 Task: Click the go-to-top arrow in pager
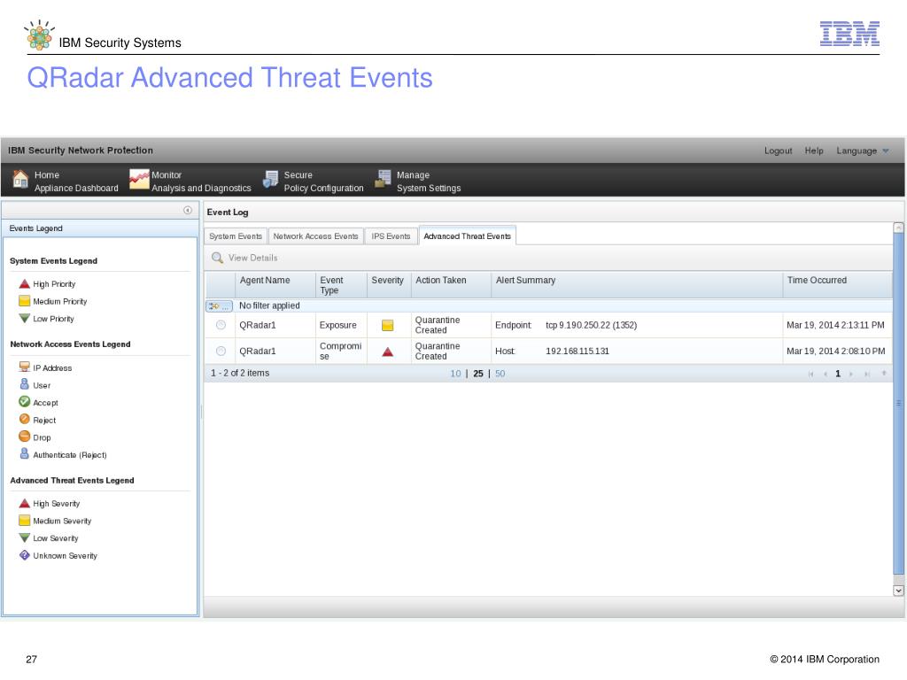(884, 374)
